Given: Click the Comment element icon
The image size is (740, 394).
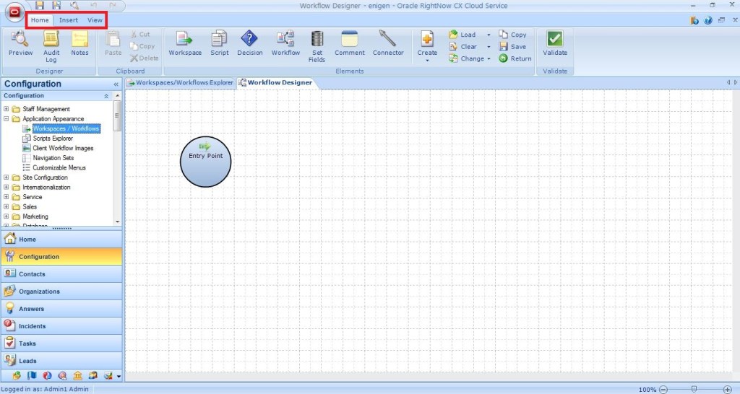Looking at the screenshot, I should 350,39.
